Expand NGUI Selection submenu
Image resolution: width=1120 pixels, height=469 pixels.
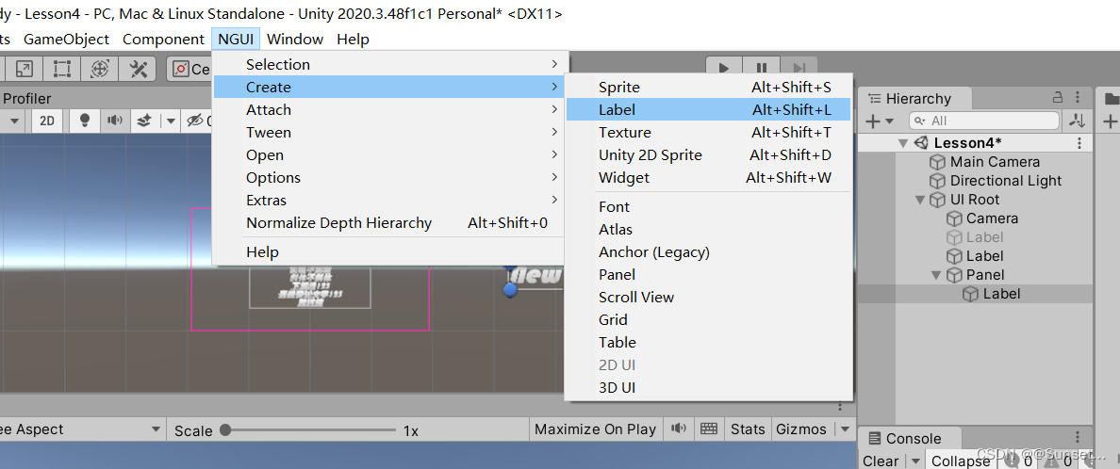click(390, 64)
